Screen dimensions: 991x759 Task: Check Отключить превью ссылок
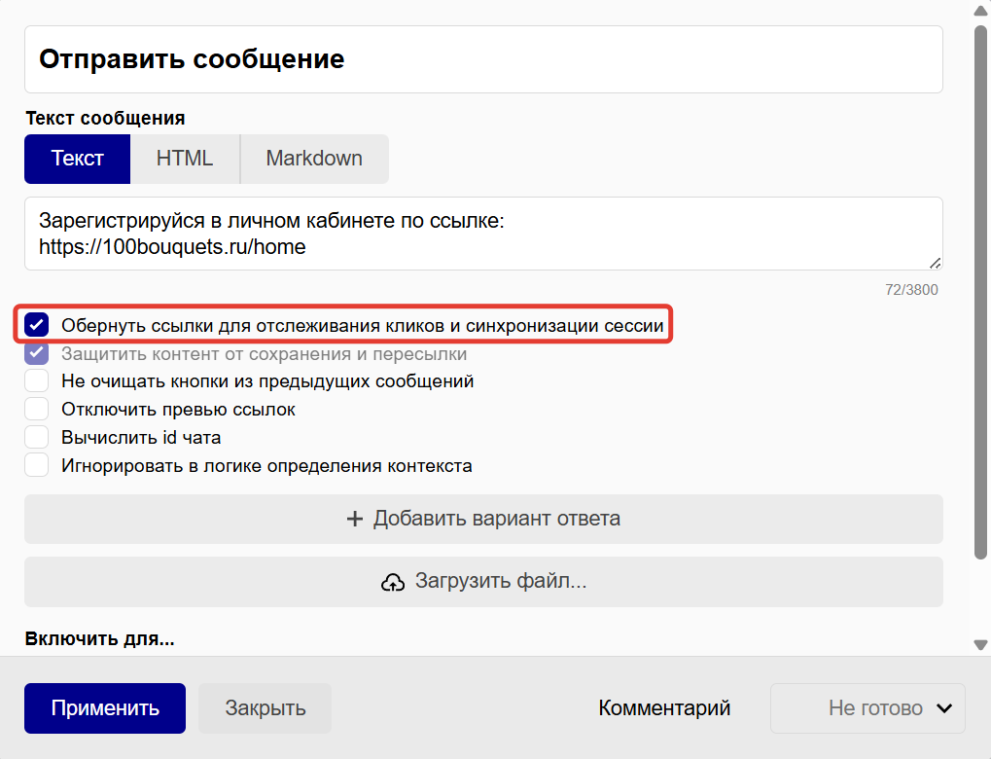click(36, 409)
